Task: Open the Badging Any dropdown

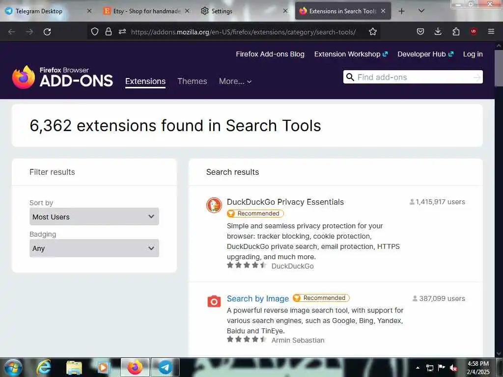Action: tap(94, 248)
